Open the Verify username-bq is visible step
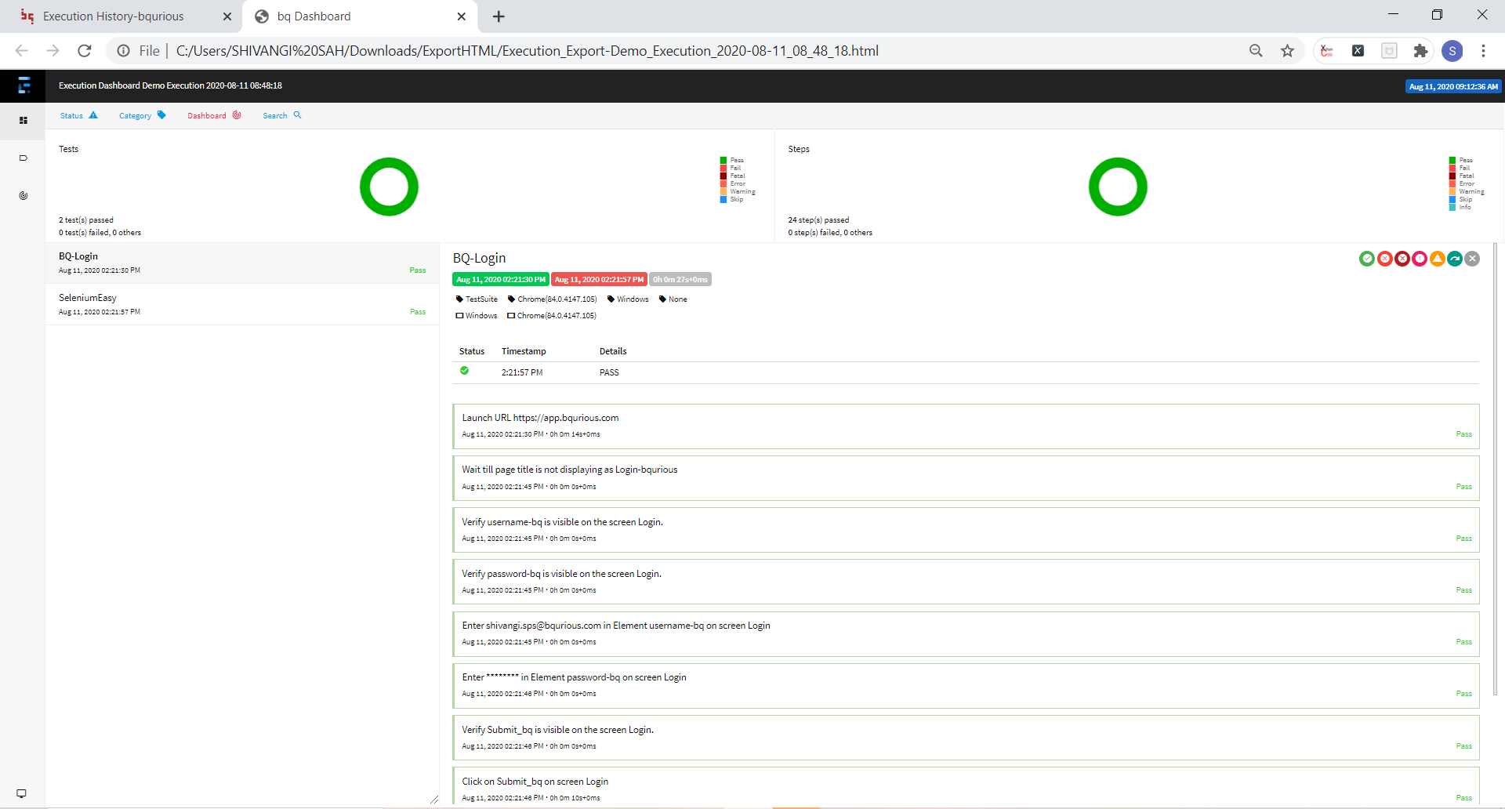 tap(966, 530)
